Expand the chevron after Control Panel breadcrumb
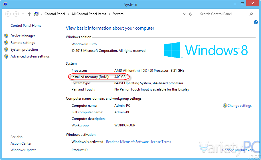The image size is (261, 160). 68,14
